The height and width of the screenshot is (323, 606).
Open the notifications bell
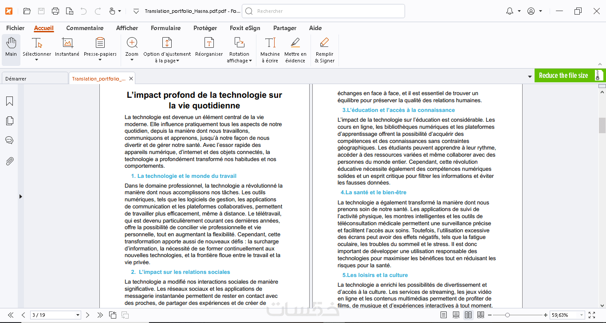pos(510,11)
